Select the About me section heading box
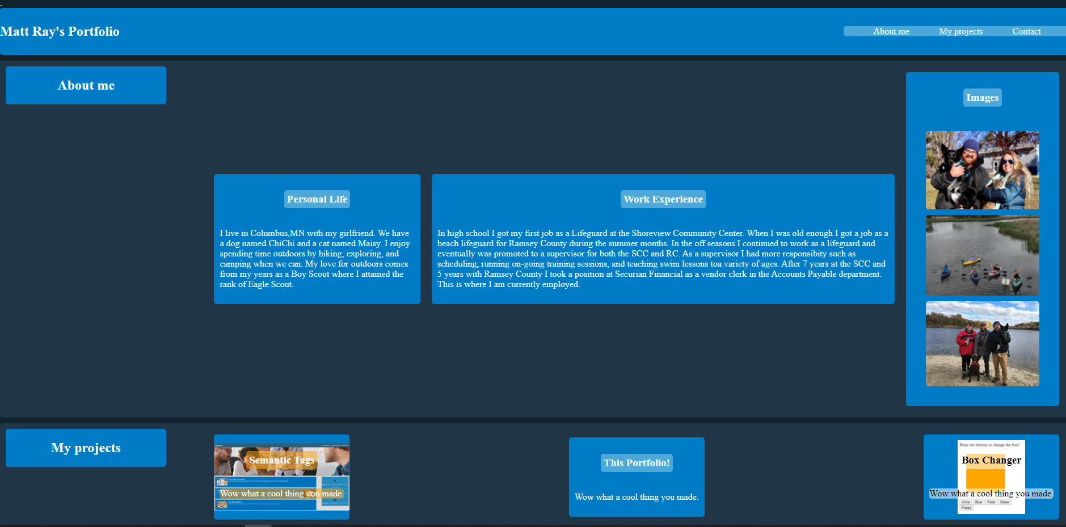Screen dimensions: 1066x527 pyautogui.click(x=86, y=85)
